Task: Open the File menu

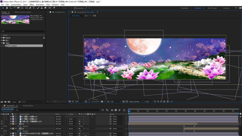Action: point(2,5)
